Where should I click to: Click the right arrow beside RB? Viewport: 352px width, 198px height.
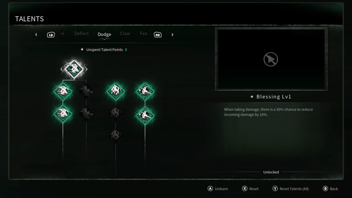173,35
